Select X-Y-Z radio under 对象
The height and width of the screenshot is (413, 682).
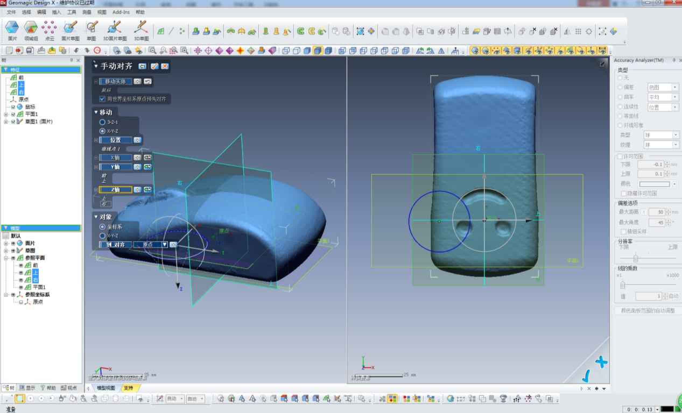(102, 236)
